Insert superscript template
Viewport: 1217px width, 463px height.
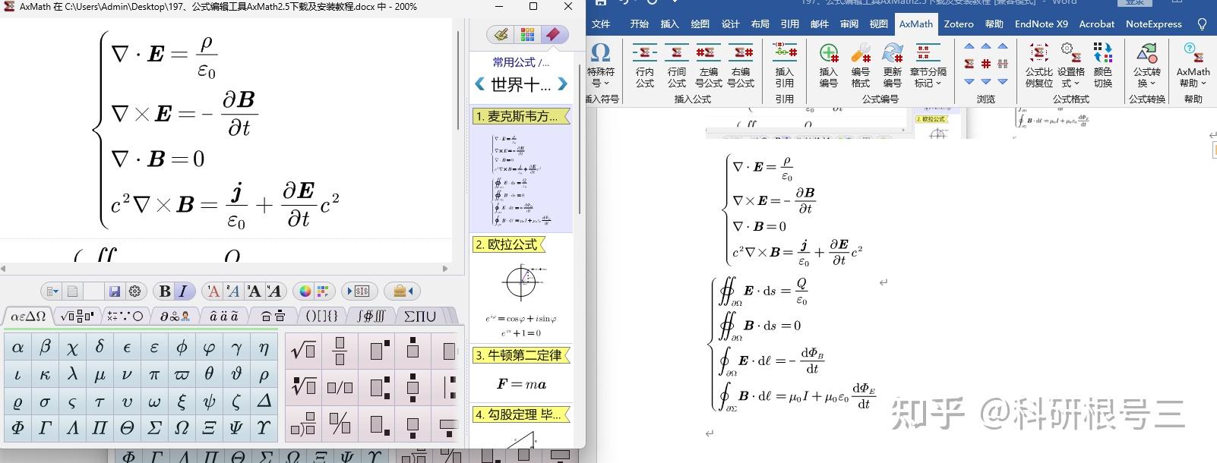(x=378, y=350)
